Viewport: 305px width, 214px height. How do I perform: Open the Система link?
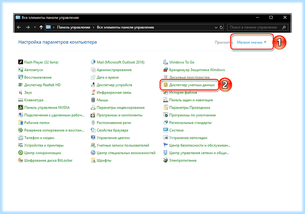click(176, 130)
